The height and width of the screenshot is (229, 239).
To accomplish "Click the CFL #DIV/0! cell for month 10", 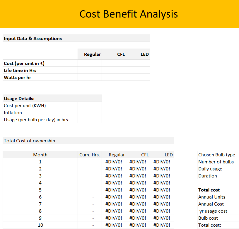I will [138, 225].
